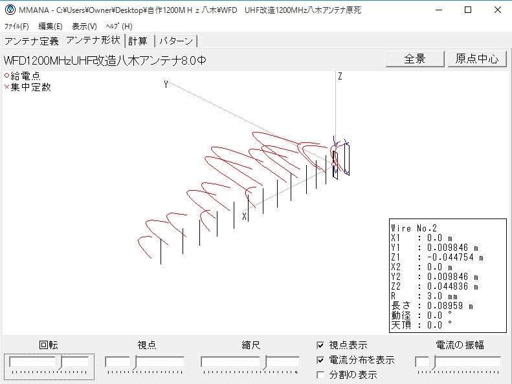The height and width of the screenshot is (384, 512).
Task: Click the antenna title WFD1200MHzUHF改造八木アンテナ8.0Φ
Action: click(105, 61)
